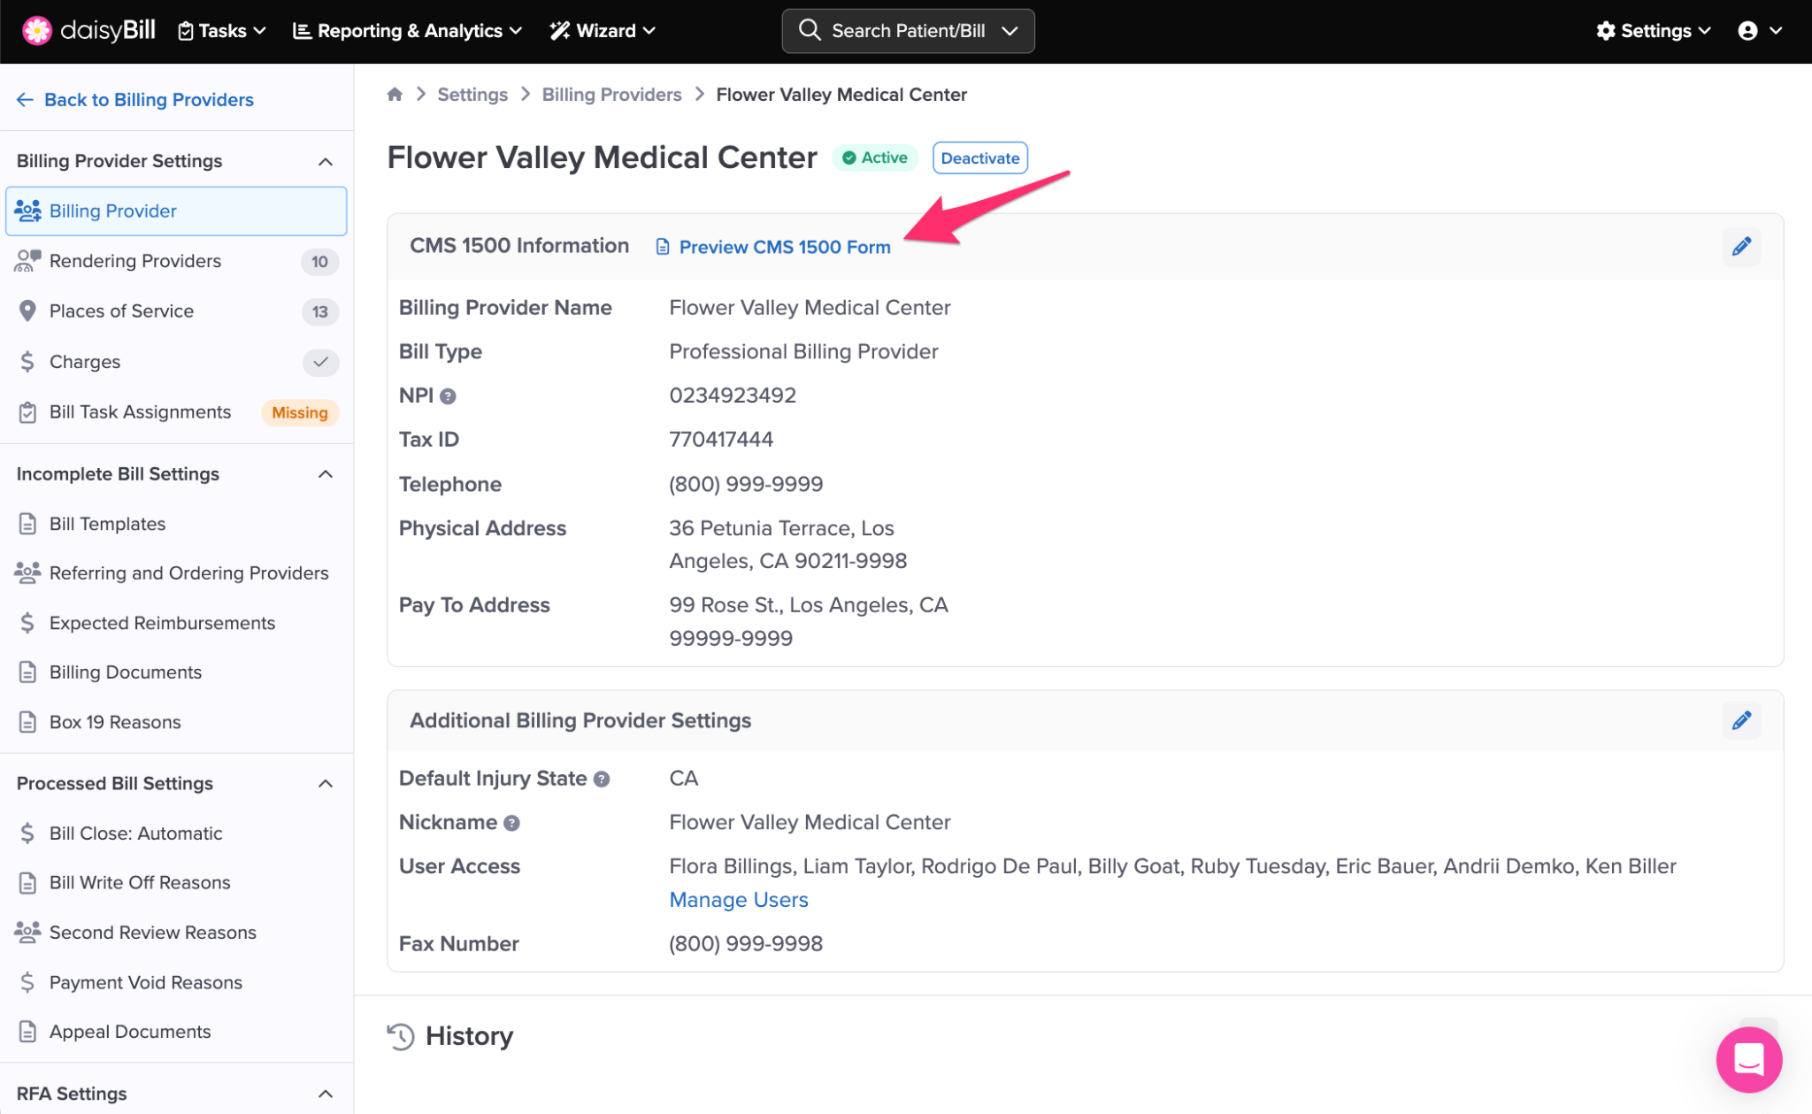Open Preview CMS 1500 Form link
The width and height of the screenshot is (1812, 1114).
click(784, 248)
